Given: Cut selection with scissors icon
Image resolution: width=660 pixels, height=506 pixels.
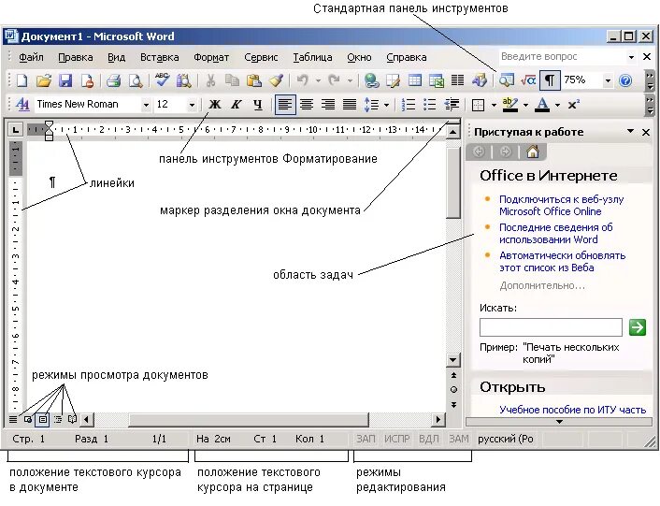Looking at the screenshot, I should [210, 80].
